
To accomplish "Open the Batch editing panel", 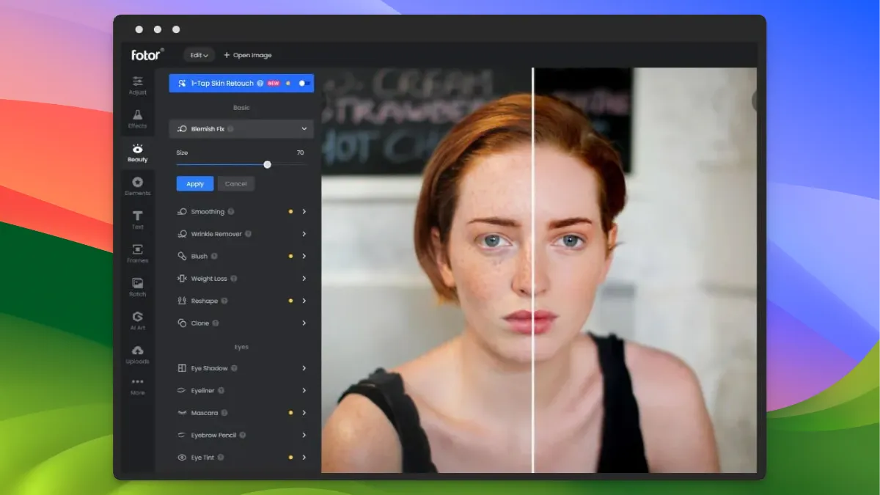I will click(137, 287).
